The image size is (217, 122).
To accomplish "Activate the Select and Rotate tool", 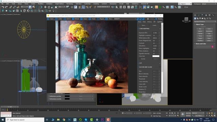I will (49, 7).
